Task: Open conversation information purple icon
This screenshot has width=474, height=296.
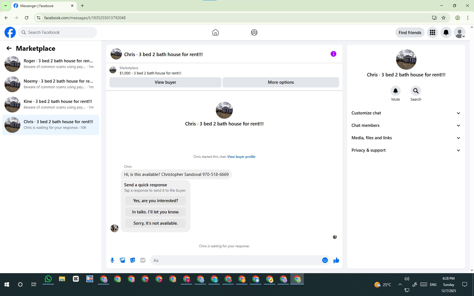Action: tap(333, 54)
